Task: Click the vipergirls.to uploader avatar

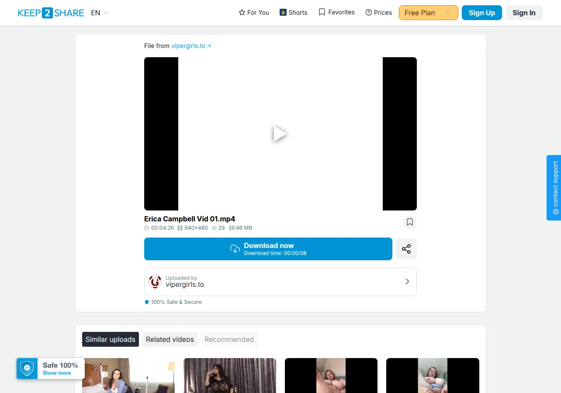Action: coord(155,282)
